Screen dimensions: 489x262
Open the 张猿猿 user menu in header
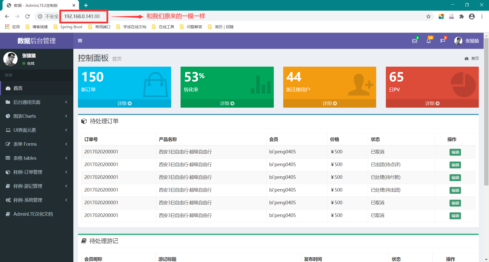tap(467, 41)
